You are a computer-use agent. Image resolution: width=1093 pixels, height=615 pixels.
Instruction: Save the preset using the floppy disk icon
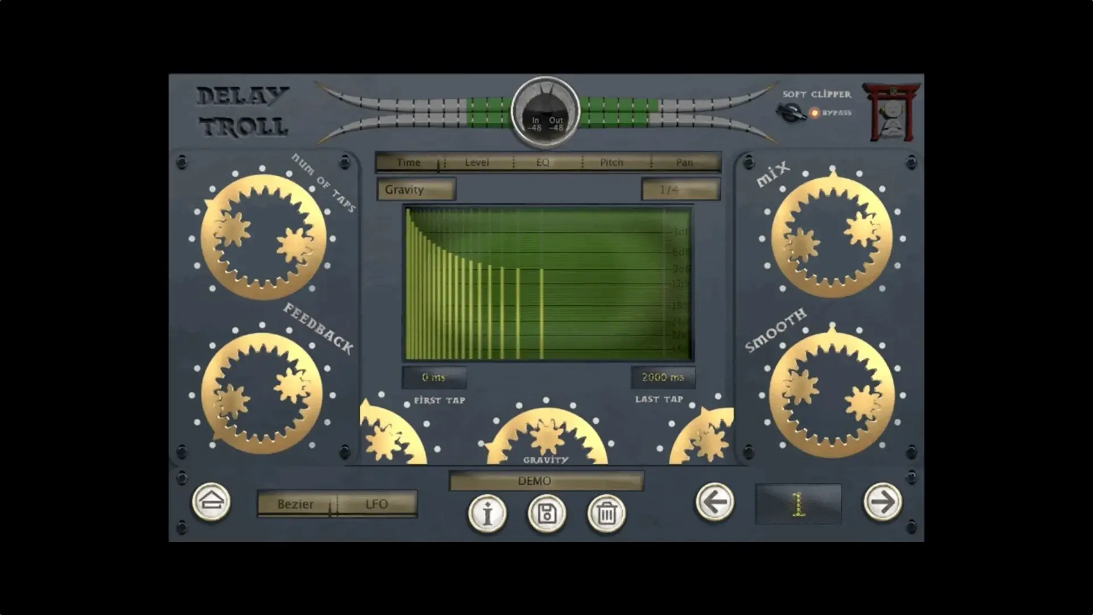[546, 514]
